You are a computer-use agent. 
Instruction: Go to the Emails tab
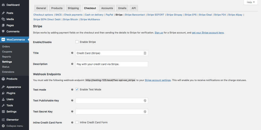click(x=122, y=8)
